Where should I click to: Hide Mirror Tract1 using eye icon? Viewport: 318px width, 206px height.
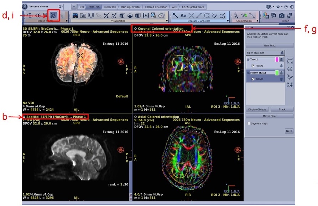click(248, 73)
